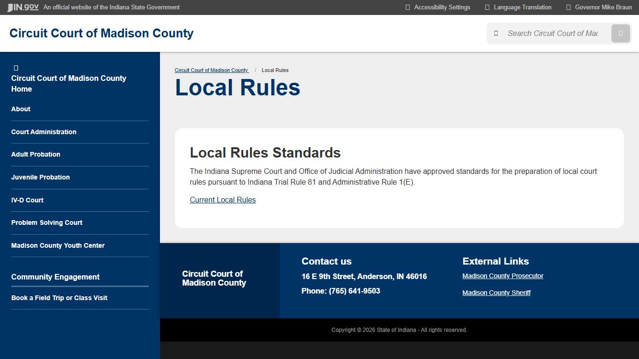
Task: Open the Problem Solving Court page
Action: coord(47,223)
